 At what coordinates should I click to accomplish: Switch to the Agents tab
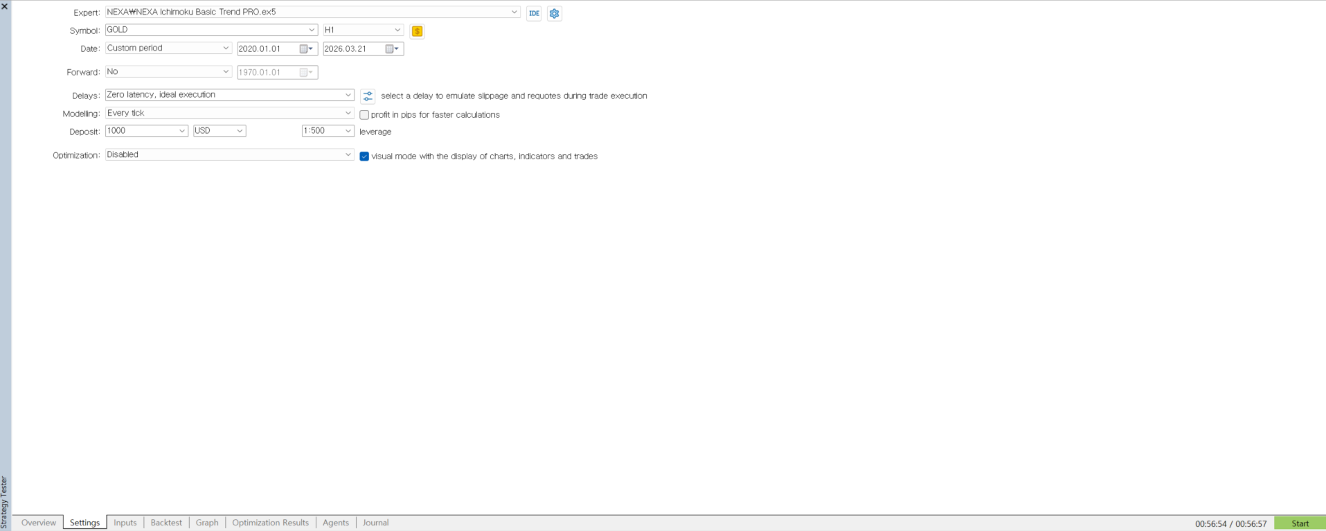point(336,523)
